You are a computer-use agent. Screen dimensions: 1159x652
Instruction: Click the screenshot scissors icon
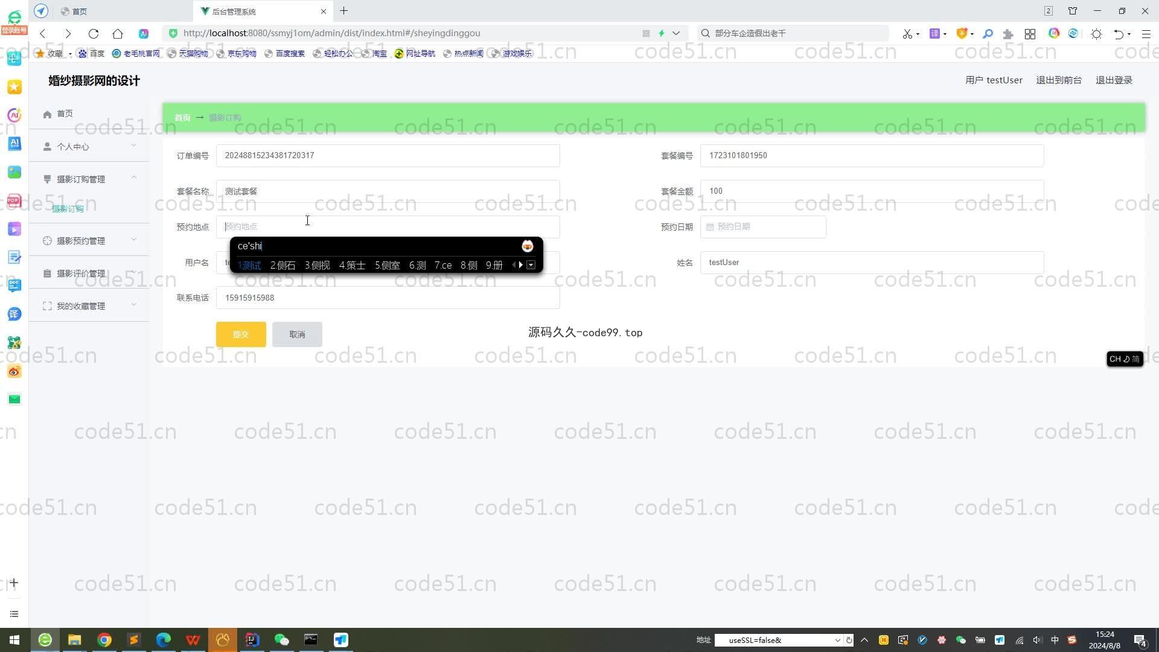[907, 34]
